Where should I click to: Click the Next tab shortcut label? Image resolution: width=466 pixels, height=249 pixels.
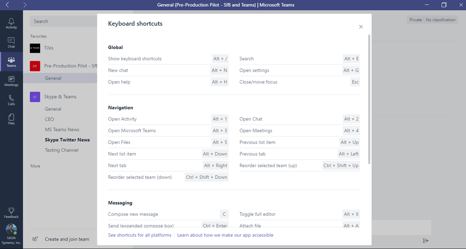[117, 165]
